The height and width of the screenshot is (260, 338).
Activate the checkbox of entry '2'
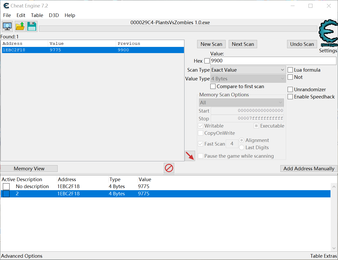6,194
